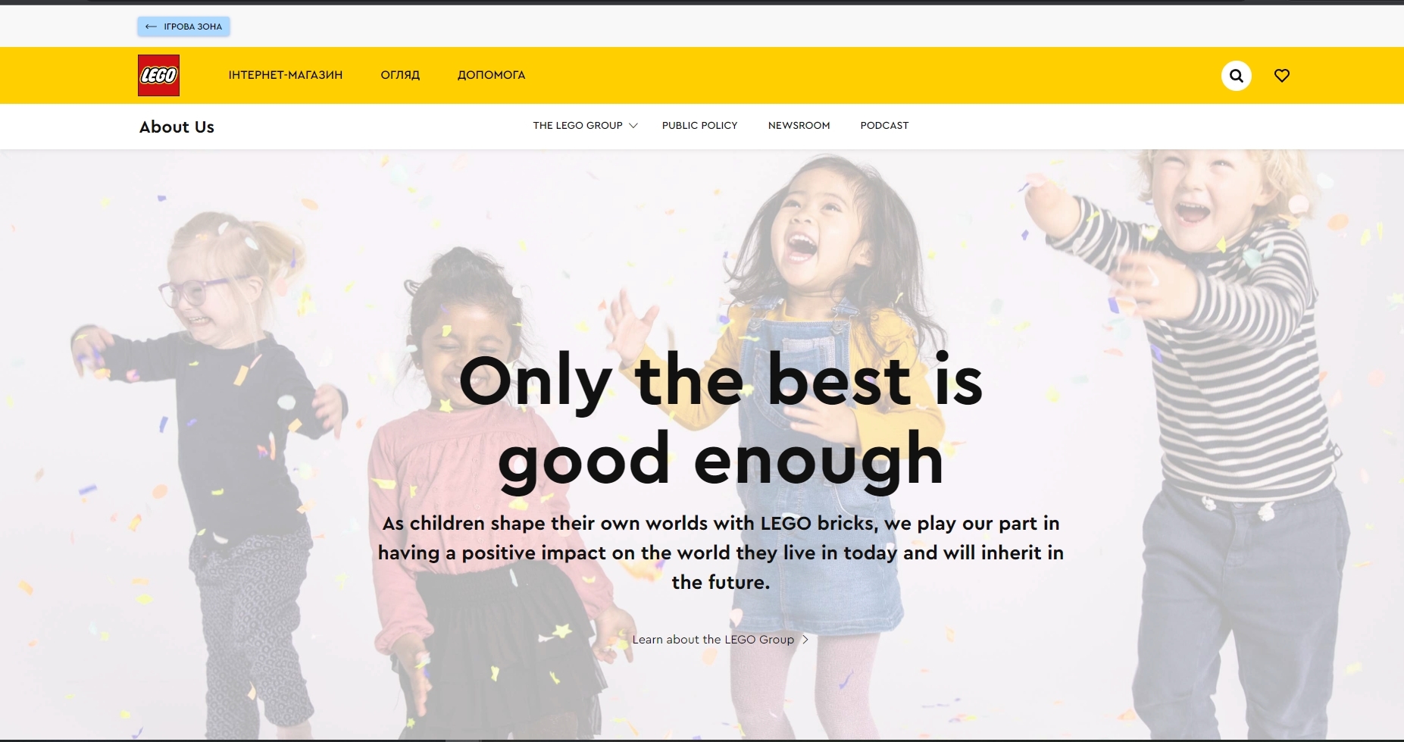The image size is (1404, 742).
Task: Click the arrow next to Learn about the LEGO Group
Action: click(x=805, y=640)
